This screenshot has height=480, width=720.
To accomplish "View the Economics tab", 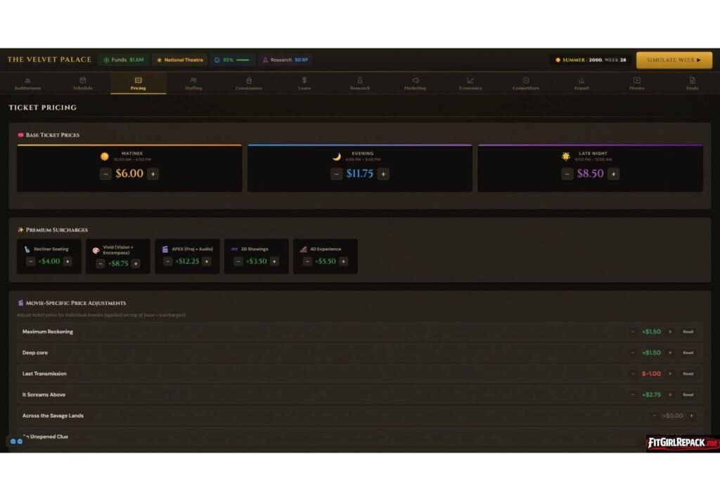I will [470, 84].
